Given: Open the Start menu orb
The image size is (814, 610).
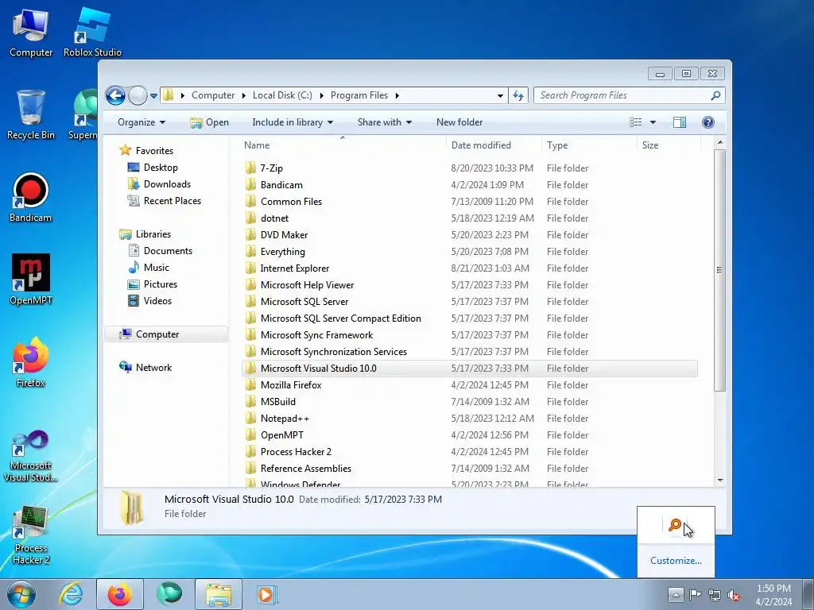Looking at the screenshot, I should [21, 594].
